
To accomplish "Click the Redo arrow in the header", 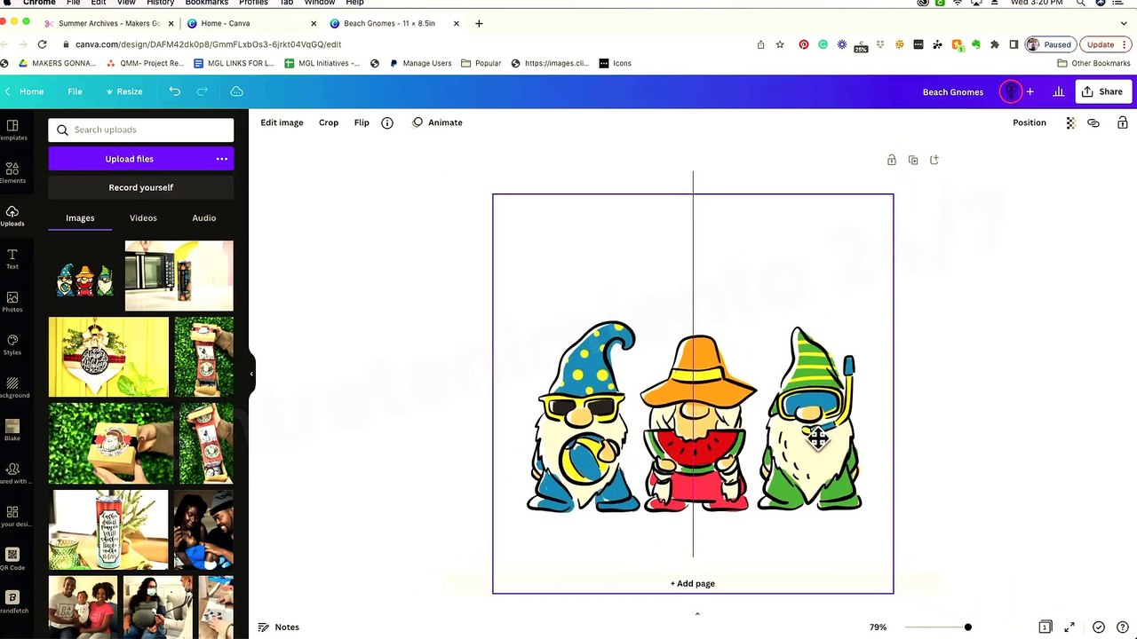I will tap(203, 91).
